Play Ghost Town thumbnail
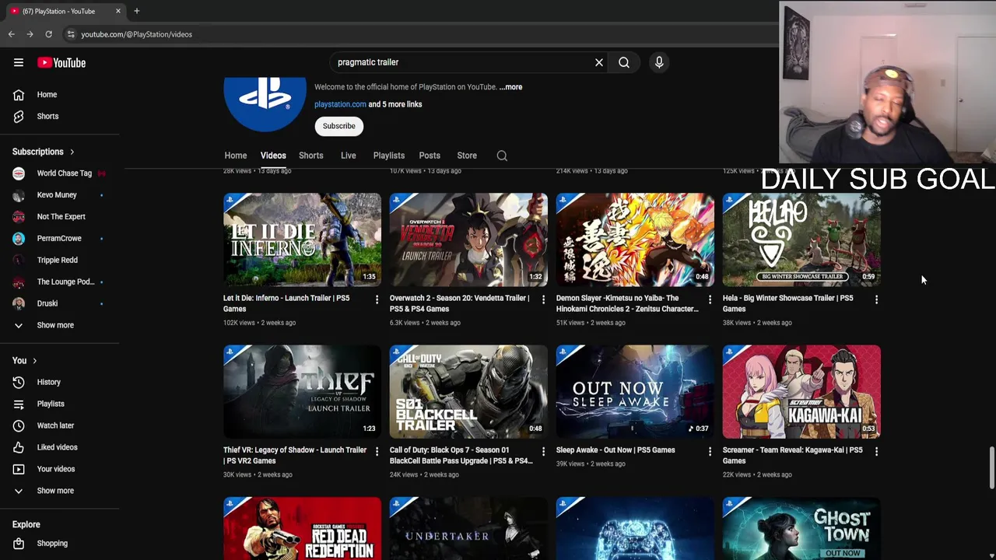Viewport: 996px width, 560px height. 801,529
